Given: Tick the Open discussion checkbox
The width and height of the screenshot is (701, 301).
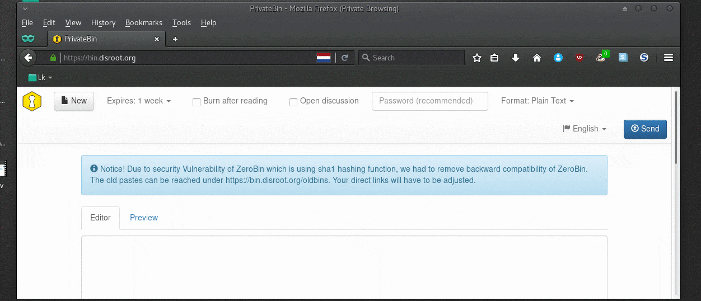Looking at the screenshot, I should [293, 102].
